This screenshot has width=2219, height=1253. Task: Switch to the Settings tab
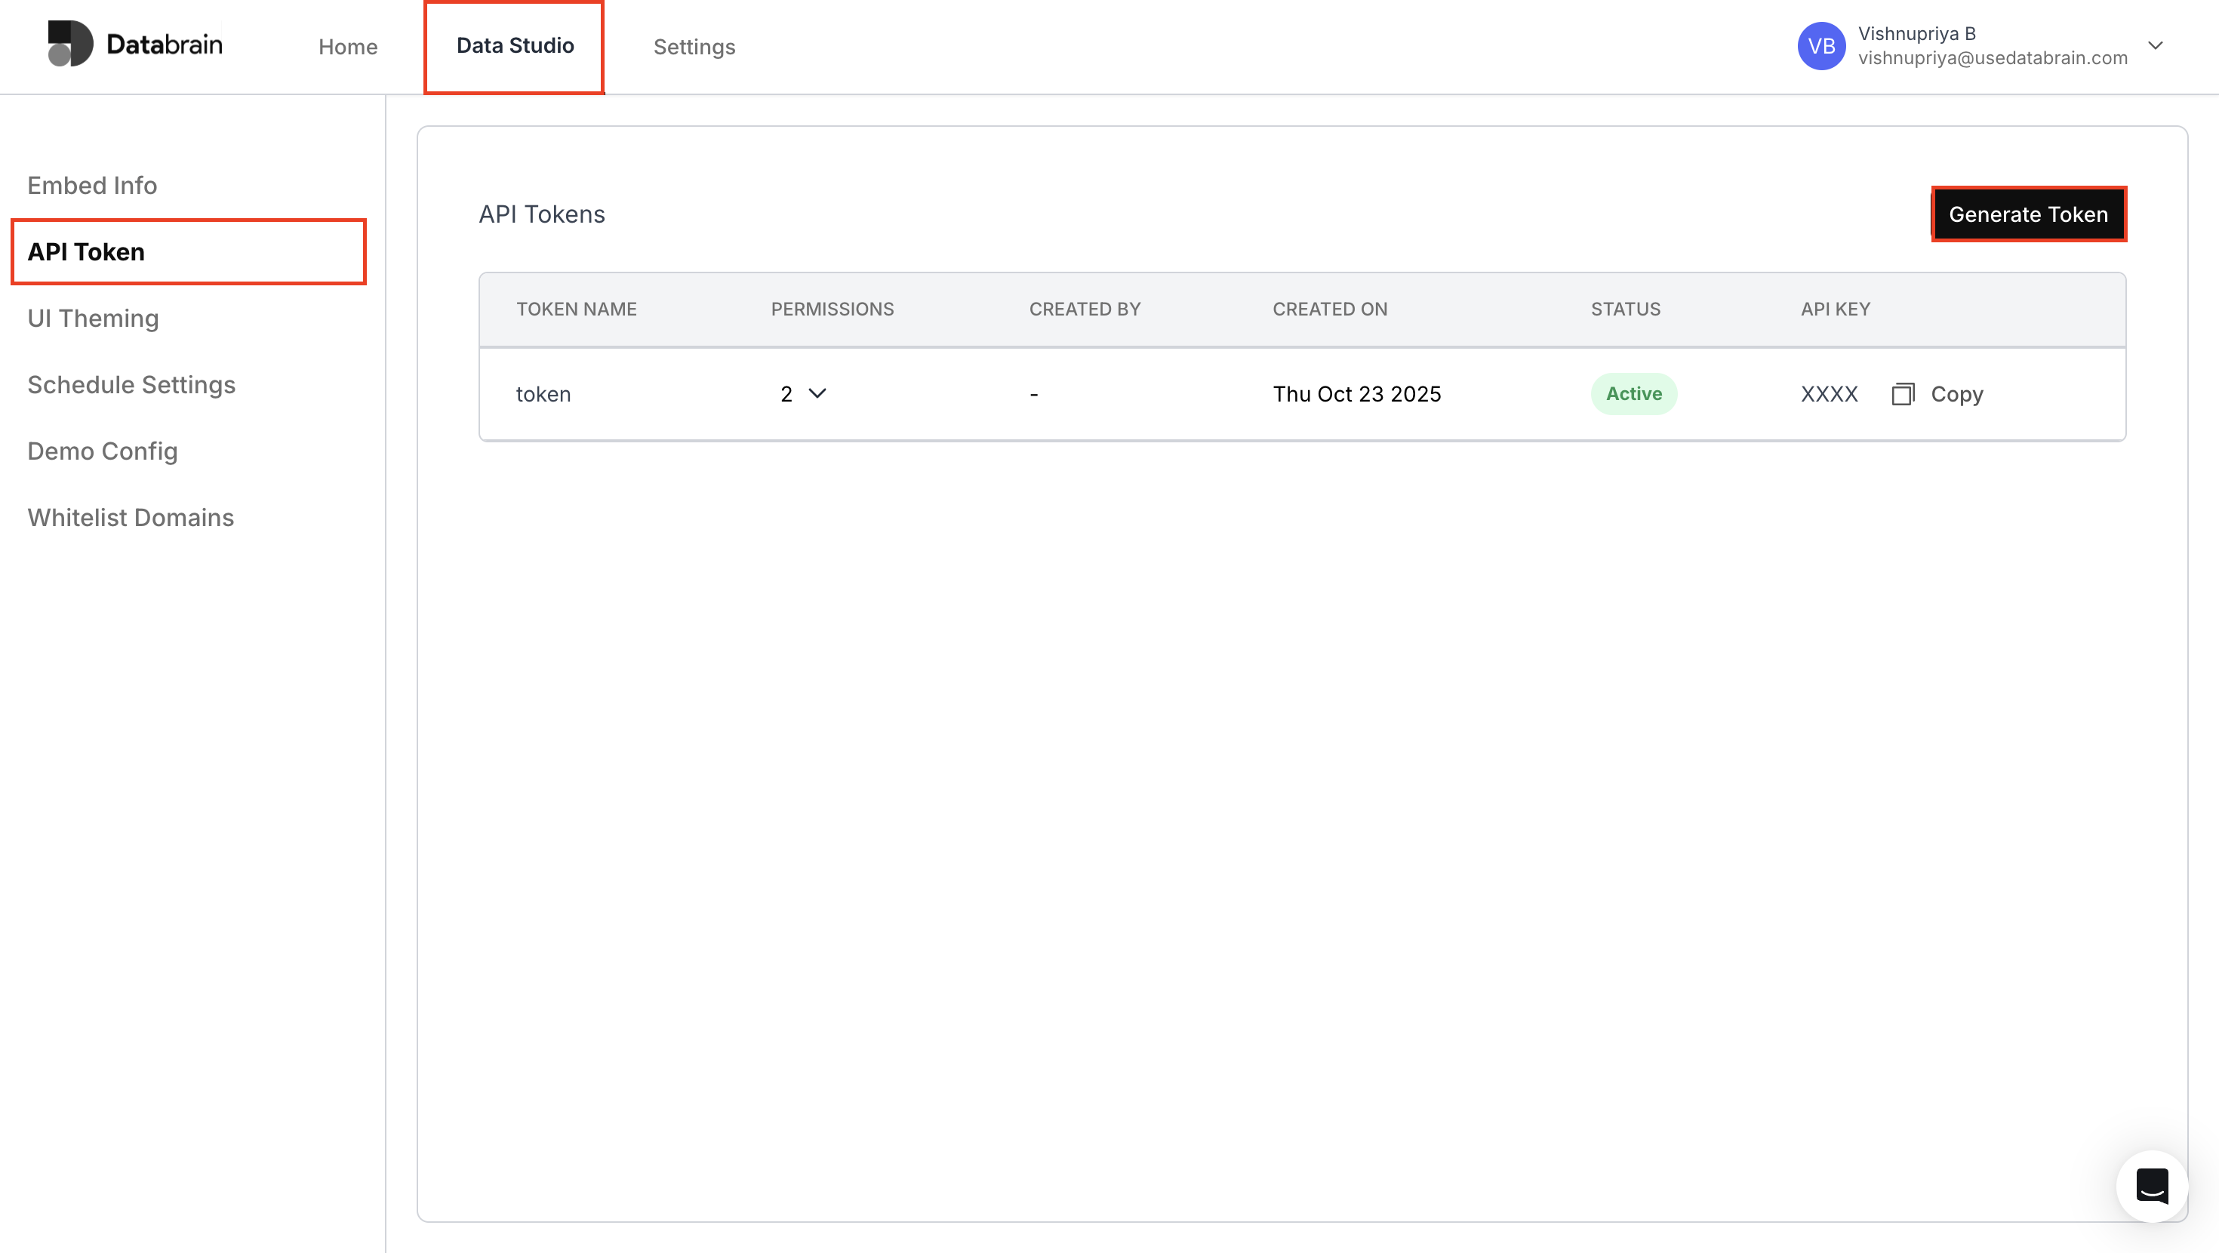click(694, 47)
